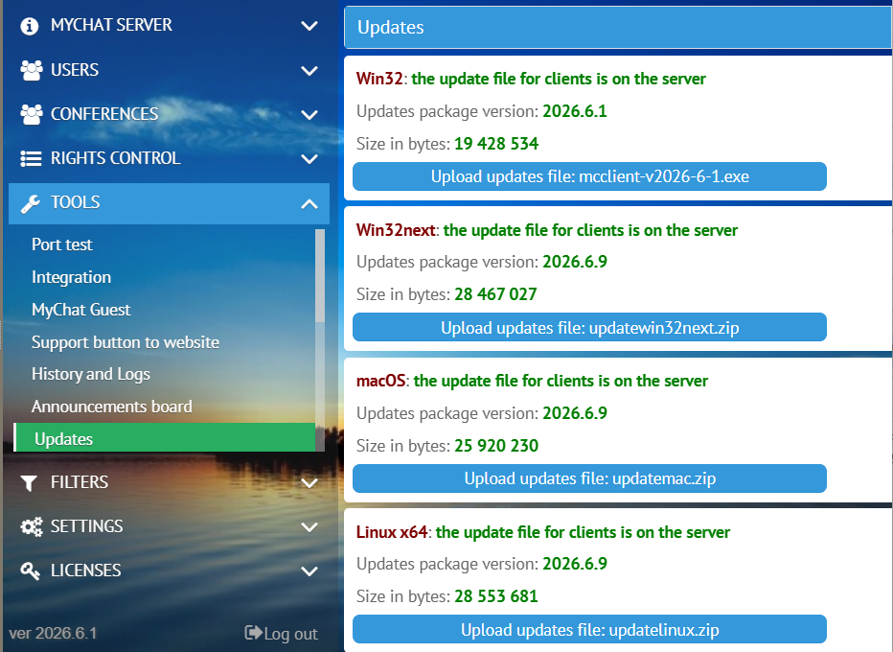Expand the CONFERENCES section chevron

click(309, 114)
